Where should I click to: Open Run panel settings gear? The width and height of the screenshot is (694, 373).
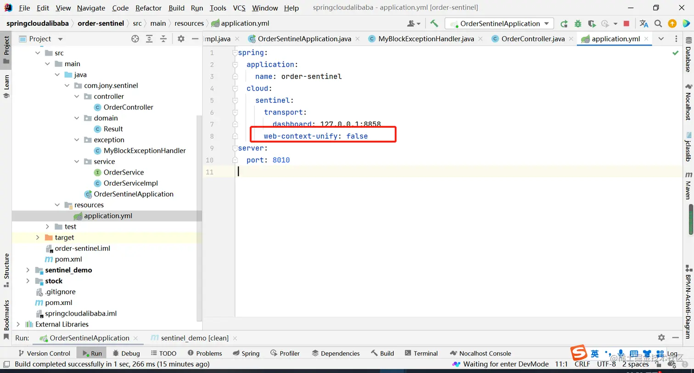[x=661, y=338]
